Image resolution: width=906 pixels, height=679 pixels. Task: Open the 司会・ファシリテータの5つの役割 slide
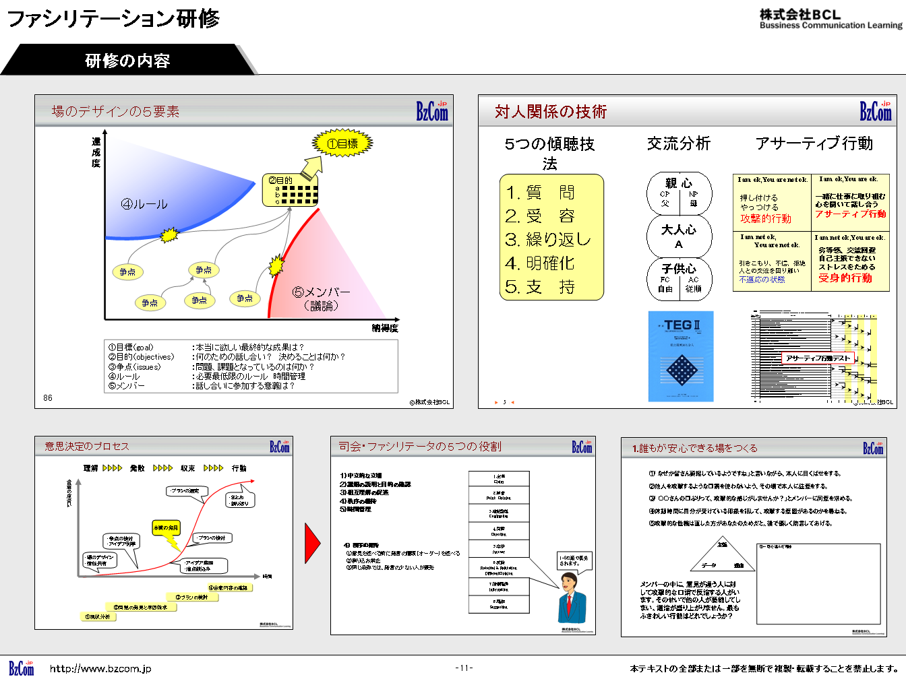[462, 536]
